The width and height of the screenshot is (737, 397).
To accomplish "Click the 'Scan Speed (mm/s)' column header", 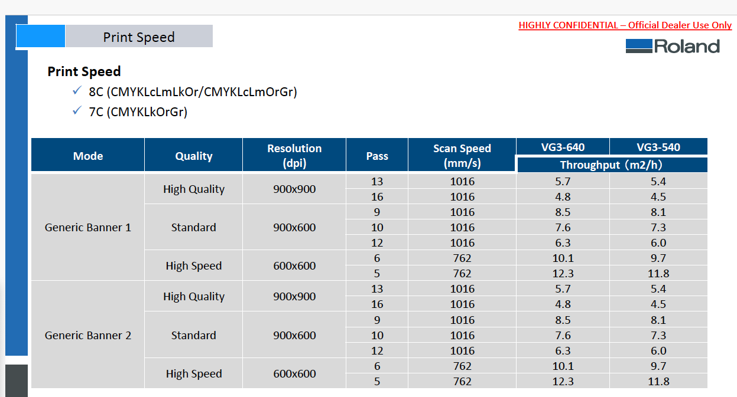I will (462, 156).
